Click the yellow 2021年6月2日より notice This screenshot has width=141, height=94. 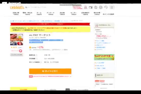50,29
